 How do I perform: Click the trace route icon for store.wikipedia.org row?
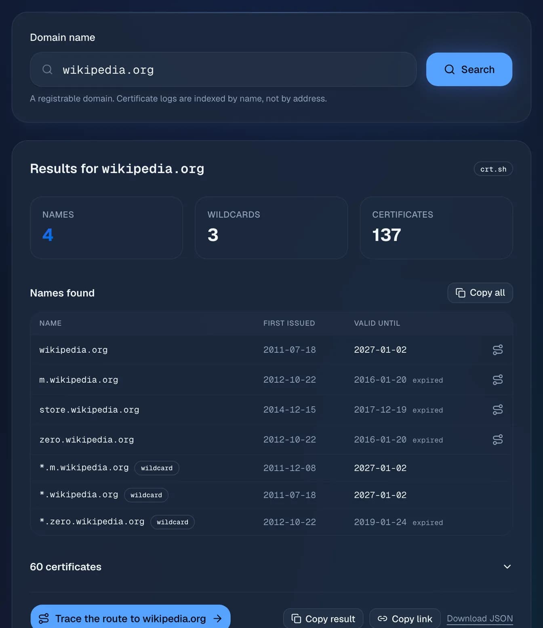pos(497,410)
